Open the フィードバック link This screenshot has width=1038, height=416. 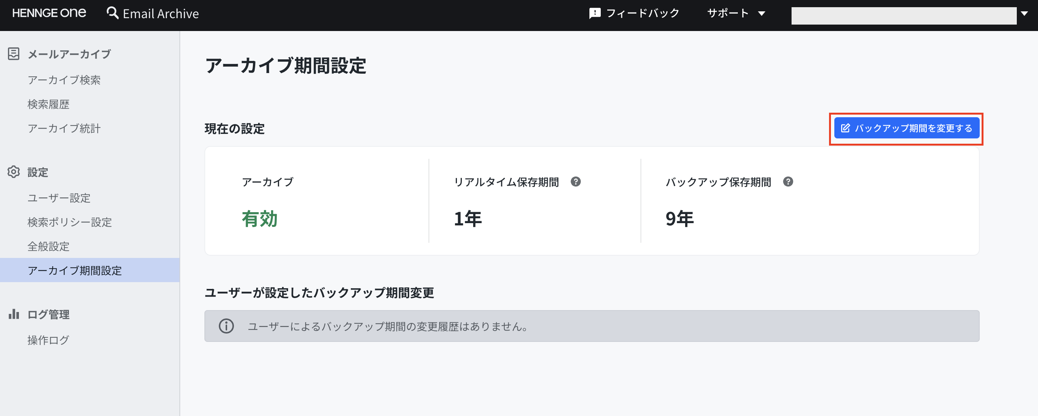[642, 13]
